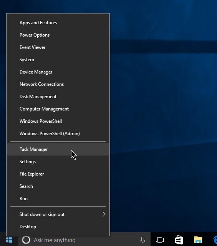Choose File Explorer menu entry
This screenshot has height=246, width=217.
point(58,174)
